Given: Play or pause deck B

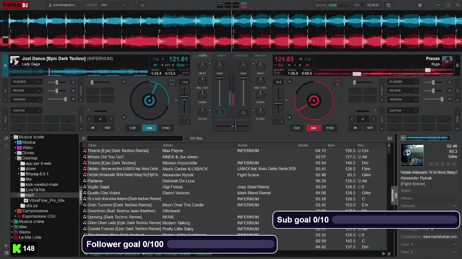Looking at the screenshot, I should click(313, 128).
